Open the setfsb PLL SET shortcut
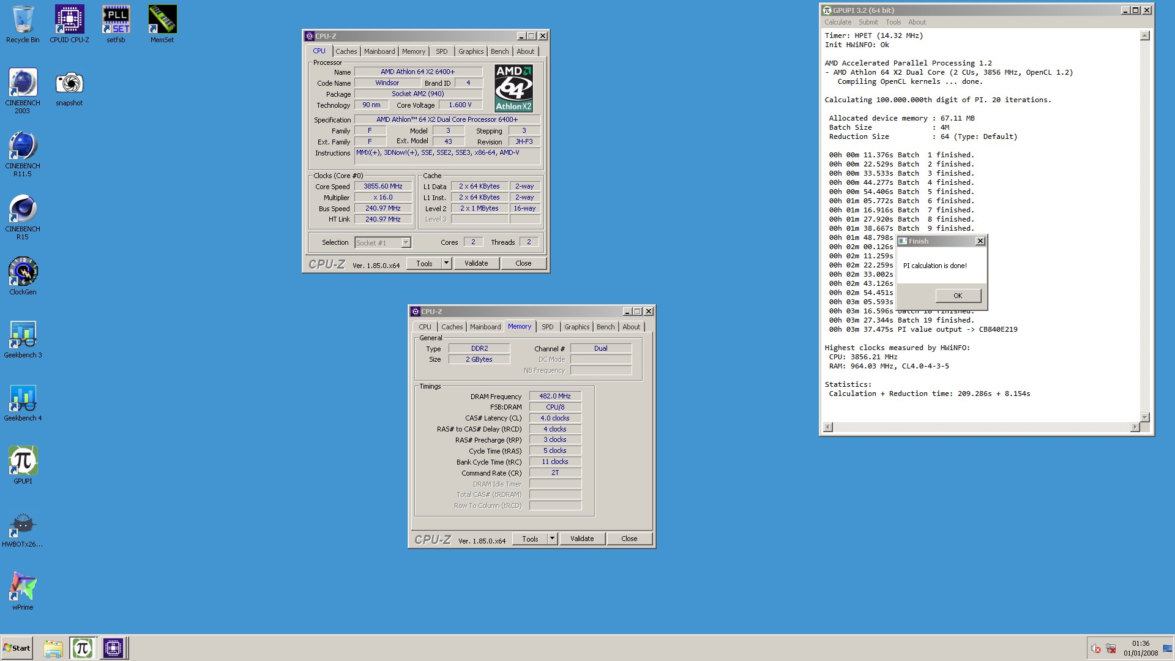 [x=116, y=24]
